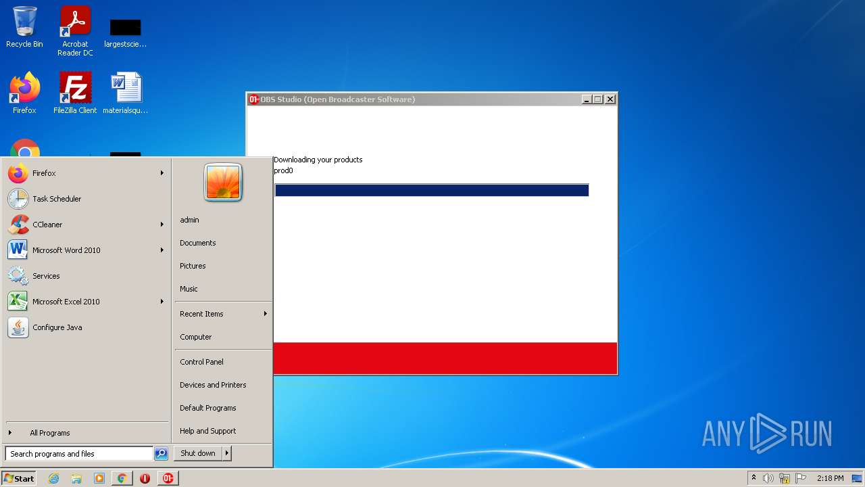The height and width of the screenshot is (487, 865).
Task: Expand the Microsoft Word 2010 recent files arrow
Action: (x=162, y=250)
